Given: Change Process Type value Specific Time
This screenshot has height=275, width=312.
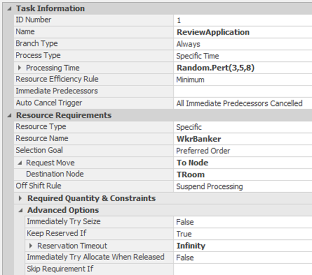Looking at the screenshot, I should 243,56.
